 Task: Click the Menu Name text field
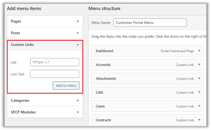click(x=150, y=23)
